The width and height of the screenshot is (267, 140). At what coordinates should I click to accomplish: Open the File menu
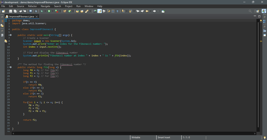tap(3, 6)
